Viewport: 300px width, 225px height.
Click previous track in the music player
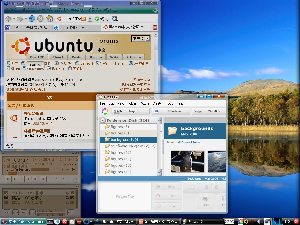pyautogui.click(x=8, y=179)
